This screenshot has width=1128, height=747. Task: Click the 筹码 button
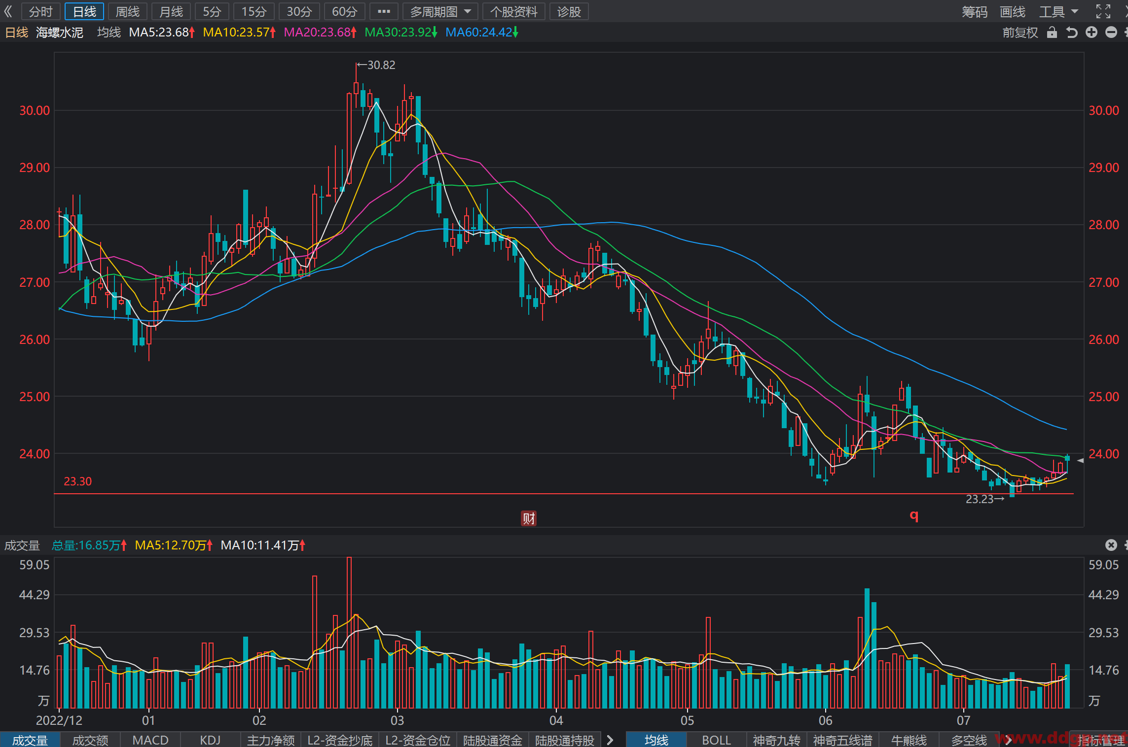coord(975,11)
